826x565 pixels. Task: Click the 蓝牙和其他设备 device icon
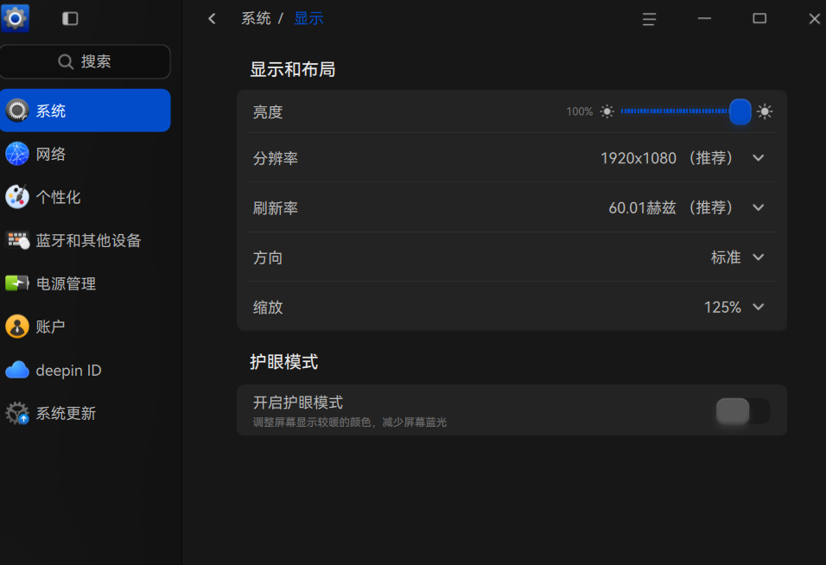click(17, 240)
